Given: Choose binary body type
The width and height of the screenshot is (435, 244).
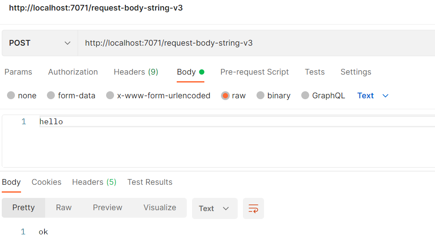Looking at the screenshot, I should (260, 96).
